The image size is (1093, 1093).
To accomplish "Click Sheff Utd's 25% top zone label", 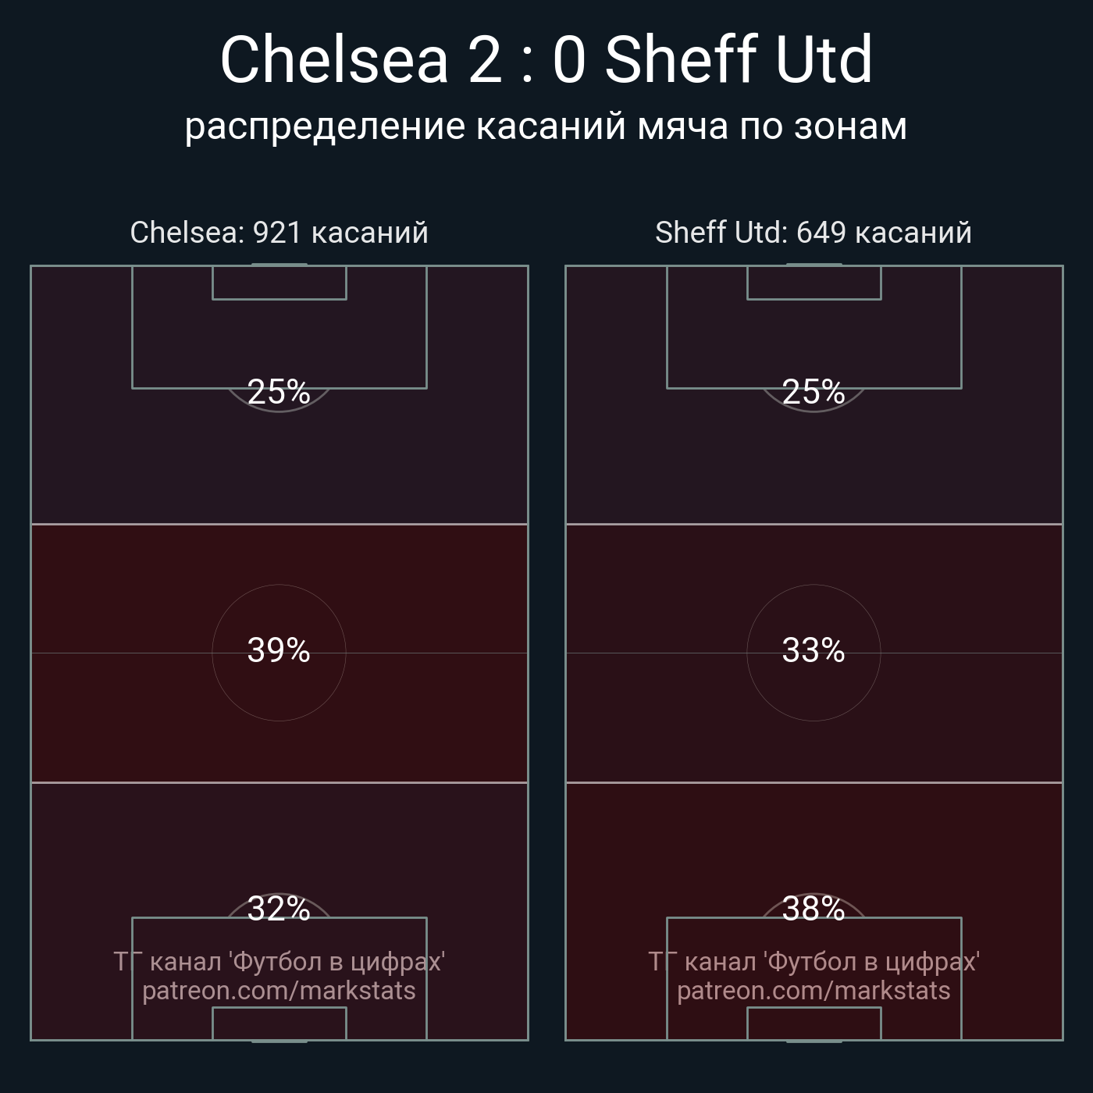I will (814, 392).
